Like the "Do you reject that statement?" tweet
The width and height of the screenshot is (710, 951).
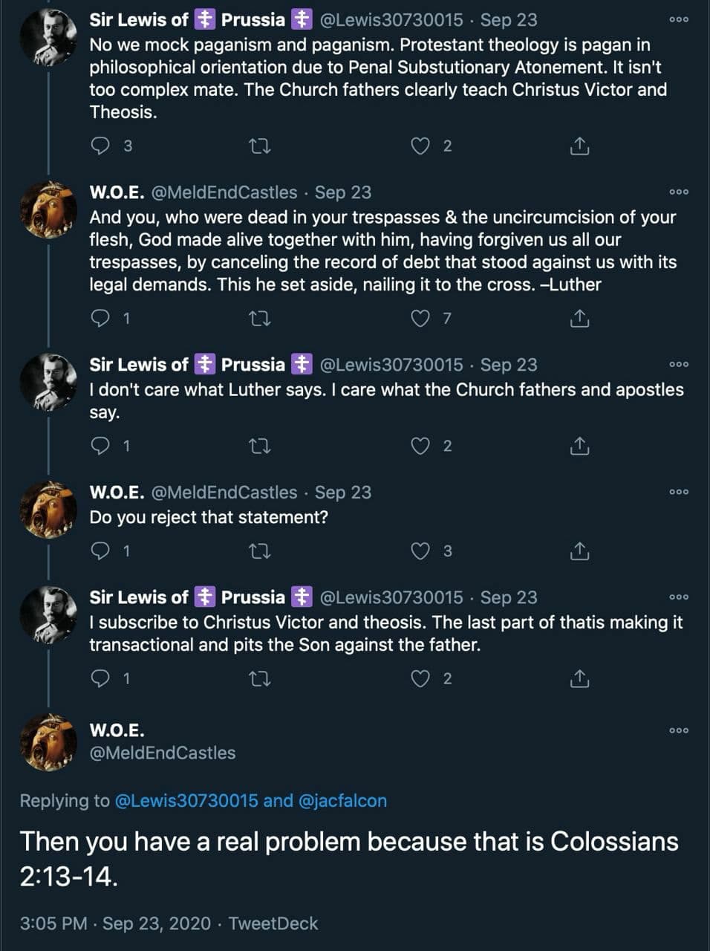[x=420, y=551]
